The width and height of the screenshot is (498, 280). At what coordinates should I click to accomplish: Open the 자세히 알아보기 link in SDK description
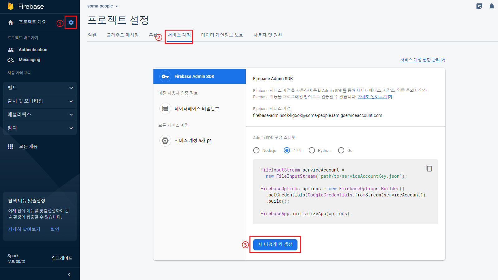pyautogui.click(x=375, y=97)
